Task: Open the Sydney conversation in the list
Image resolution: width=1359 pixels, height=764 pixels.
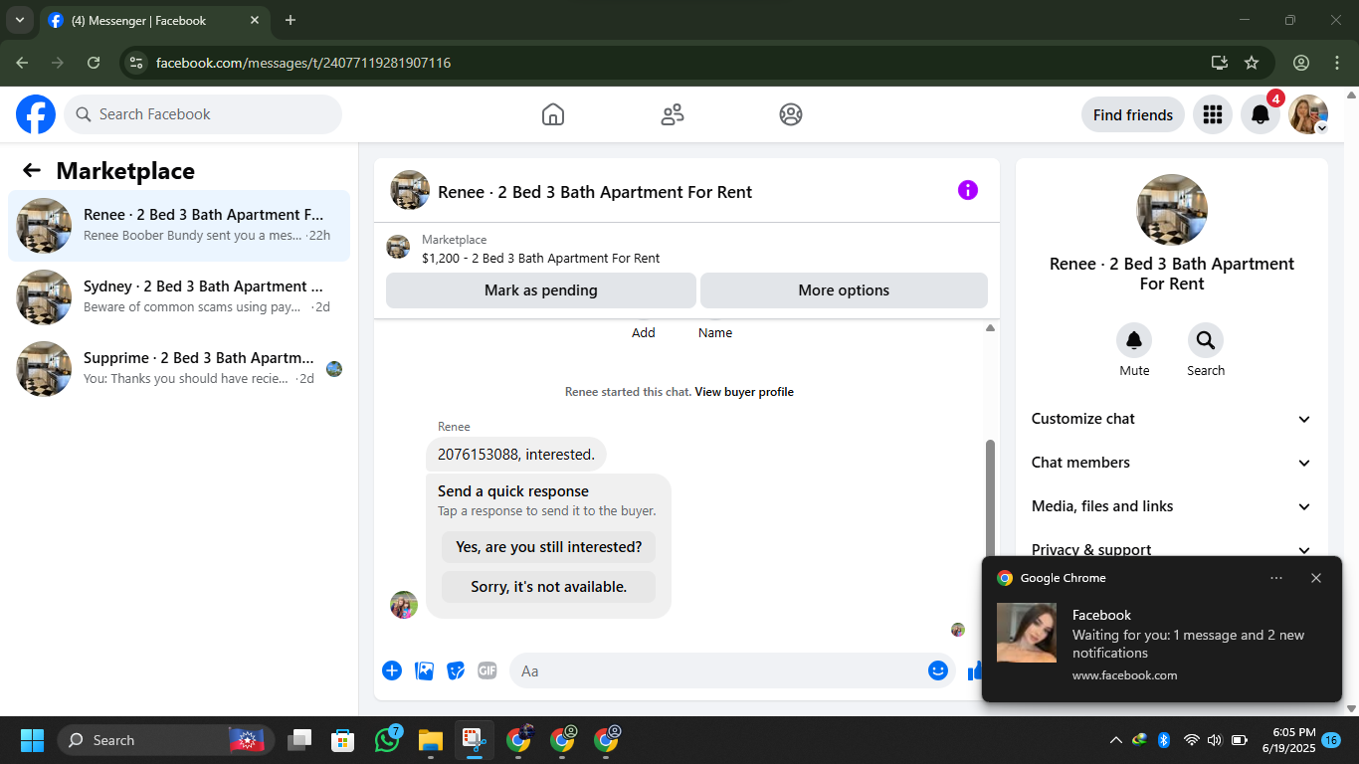Action: (x=179, y=297)
